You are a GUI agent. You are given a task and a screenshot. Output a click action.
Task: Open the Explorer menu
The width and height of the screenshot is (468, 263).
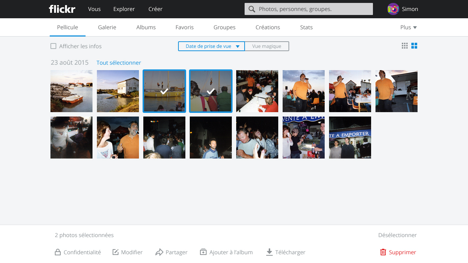[x=124, y=9]
